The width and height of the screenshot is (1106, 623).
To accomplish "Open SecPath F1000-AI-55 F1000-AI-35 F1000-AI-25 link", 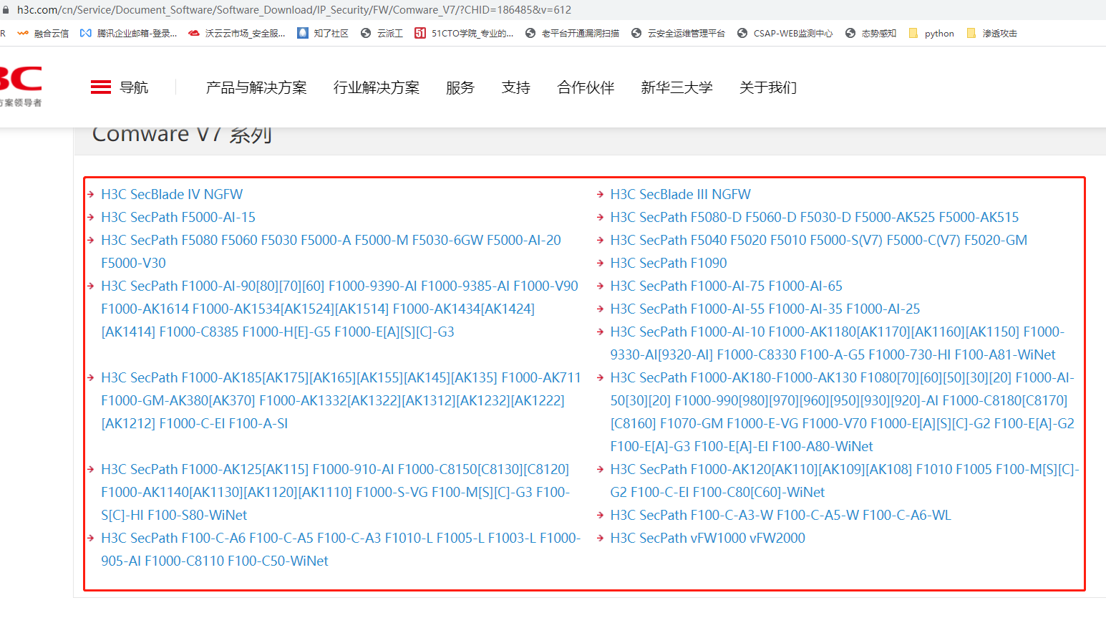I will click(765, 309).
